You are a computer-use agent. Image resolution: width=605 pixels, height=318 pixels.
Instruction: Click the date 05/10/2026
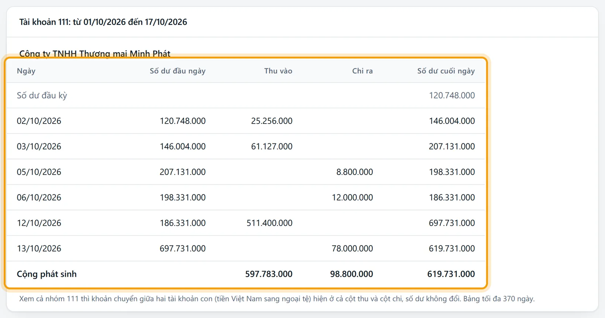click(39, 172)
